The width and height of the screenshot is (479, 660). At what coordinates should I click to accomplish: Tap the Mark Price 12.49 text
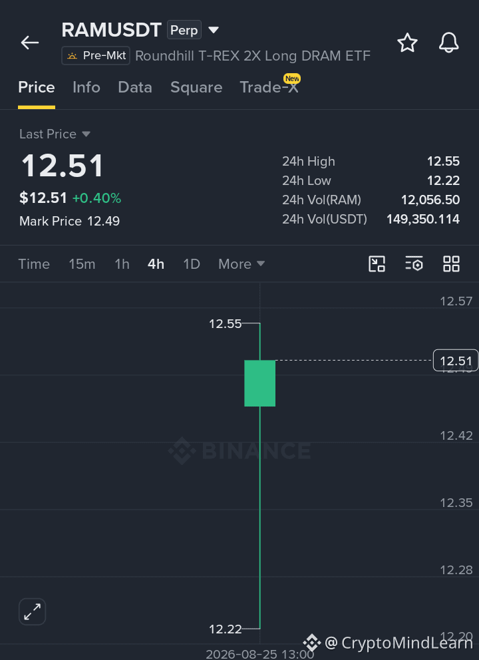coord(69,221)
